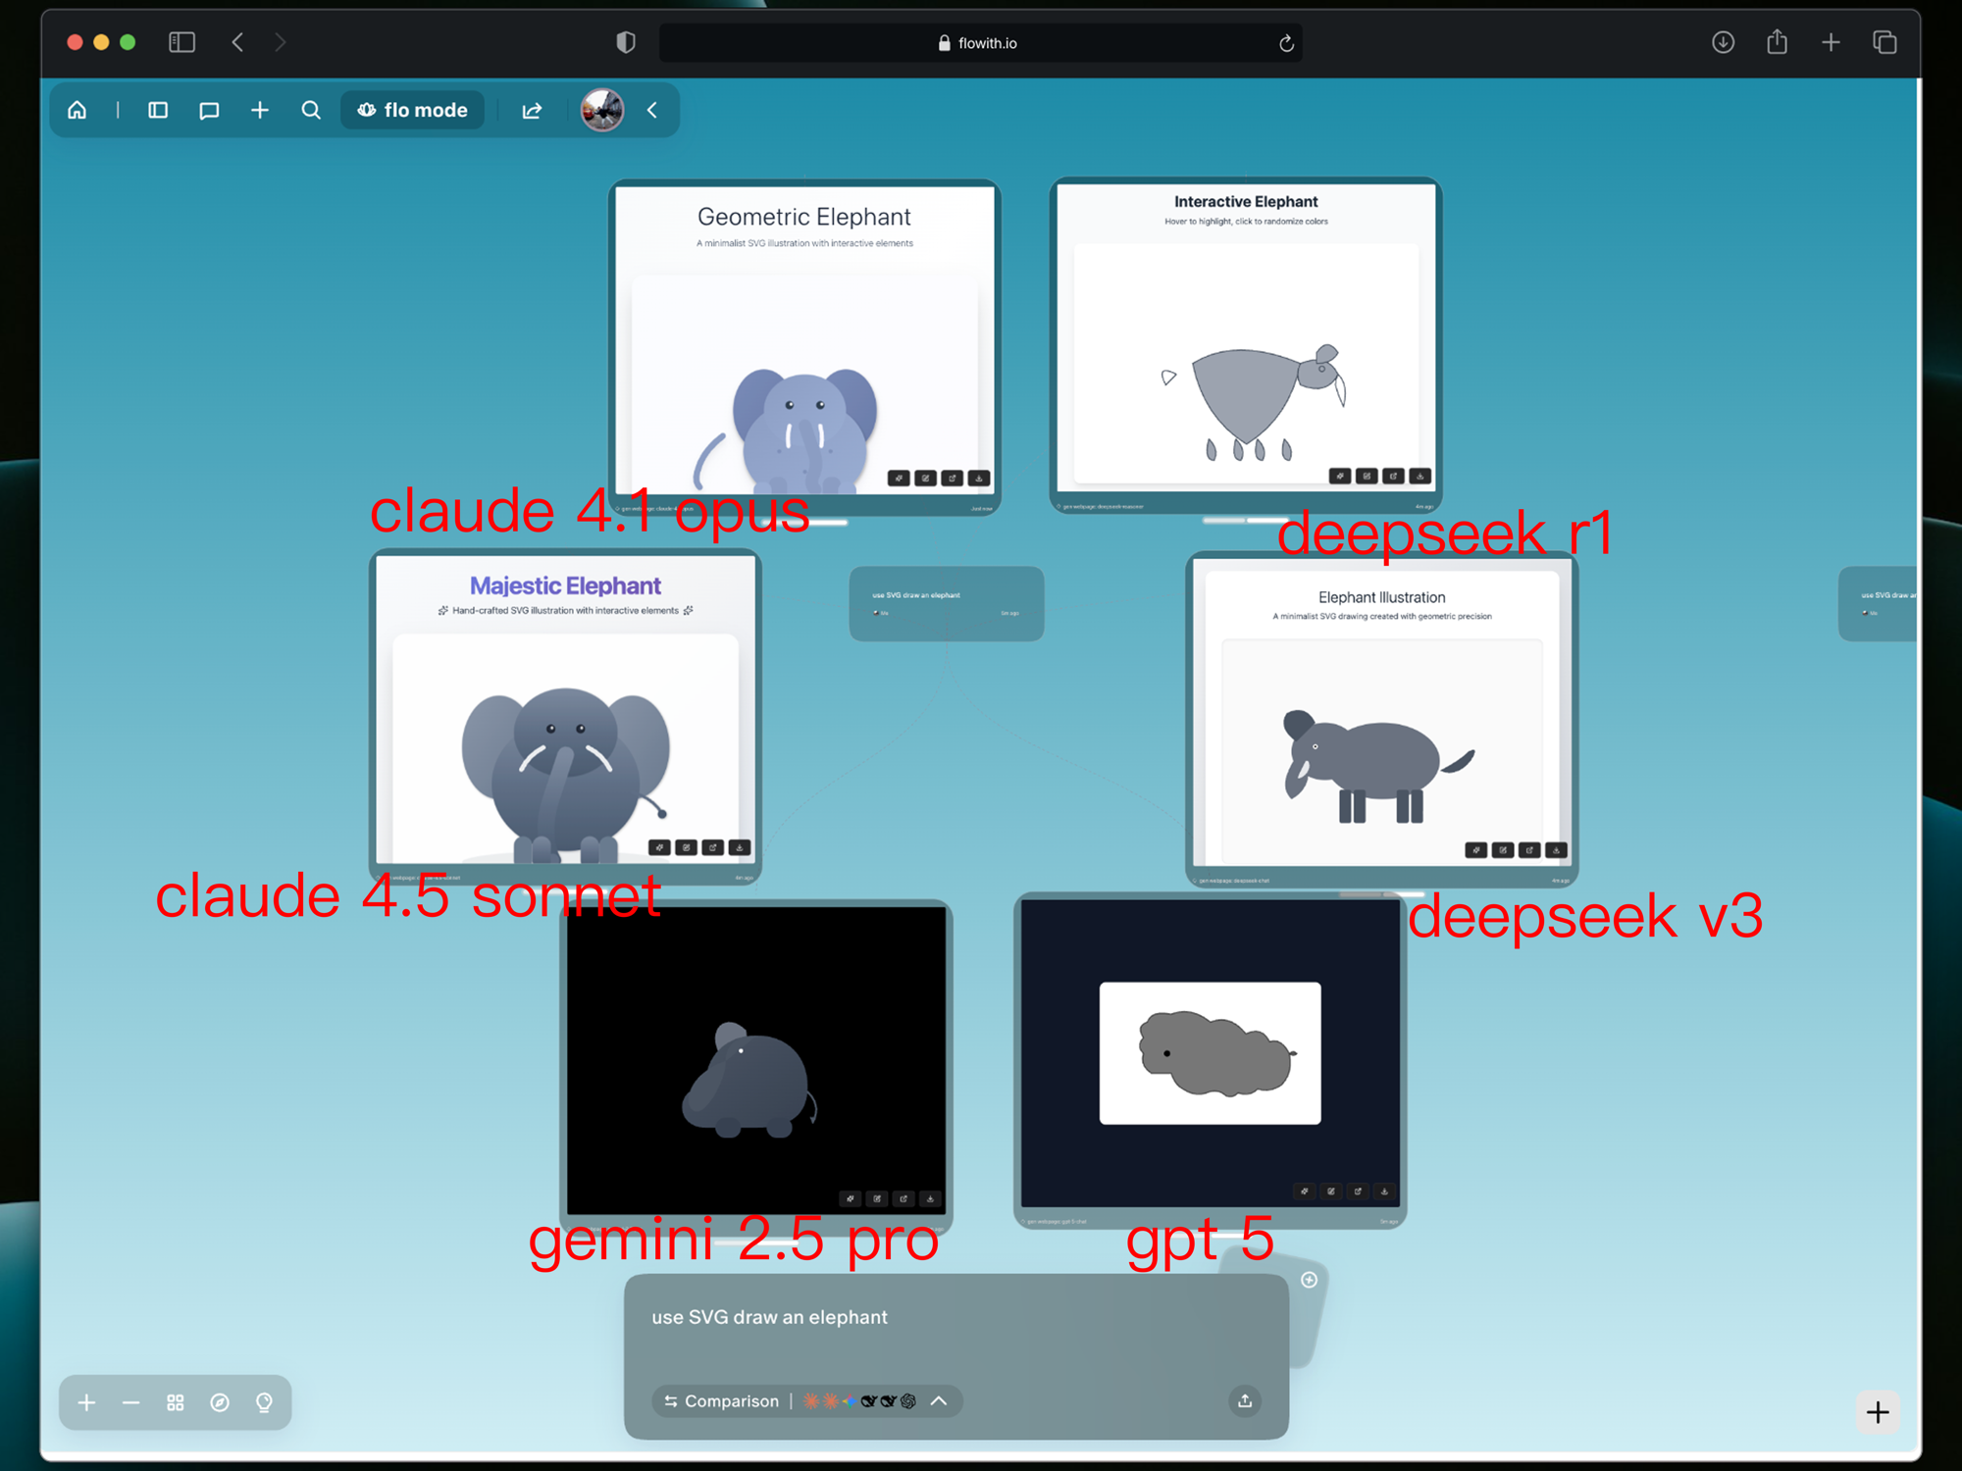This screenshot has height=1471, width=1962.
Task: Collapse the top toolbar with left chevron
Action: tap(652, 110)
